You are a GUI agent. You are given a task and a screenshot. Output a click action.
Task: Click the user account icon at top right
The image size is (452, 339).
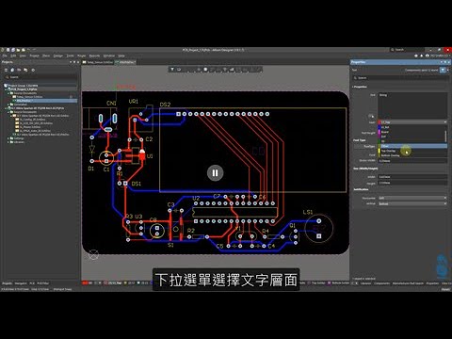pos(428,56)
